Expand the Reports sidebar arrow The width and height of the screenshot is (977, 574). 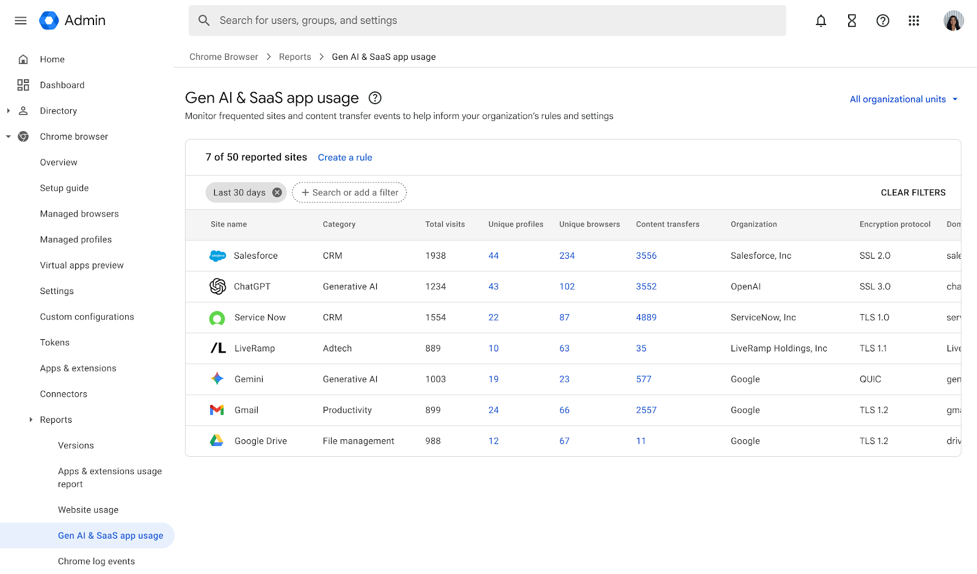31,420
